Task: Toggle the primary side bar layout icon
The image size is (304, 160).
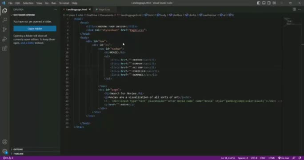Action: point(259,3)
